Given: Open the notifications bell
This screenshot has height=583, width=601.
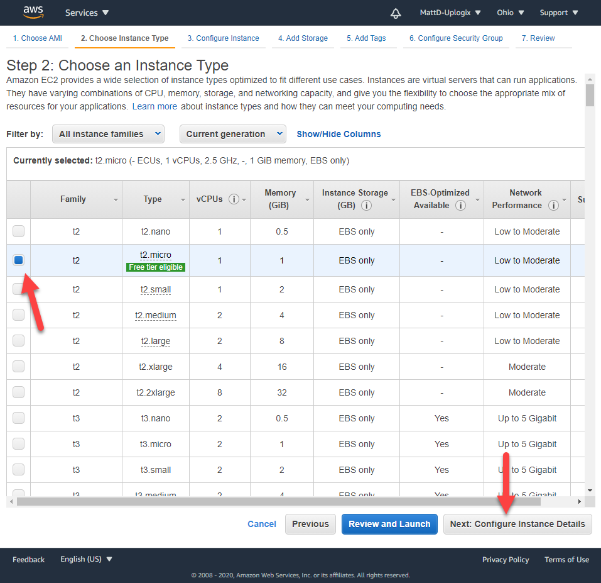Looking at the screenshot, I should (x=395, y=13).
